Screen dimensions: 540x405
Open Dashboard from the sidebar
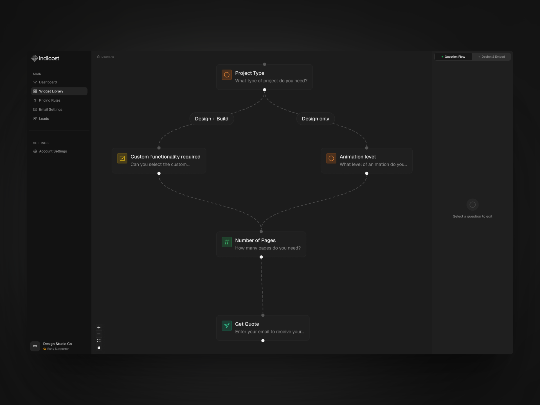click(x=48, y=82)
